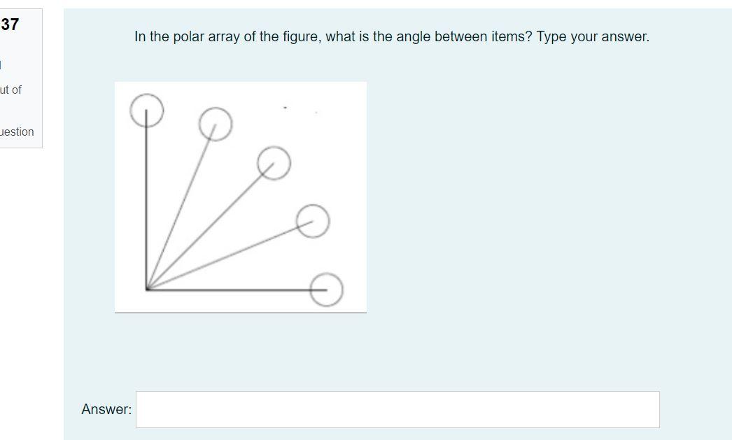The image size is (732, 440).
Task: Click the topmost circle in the figure
Action: (146, 110)
